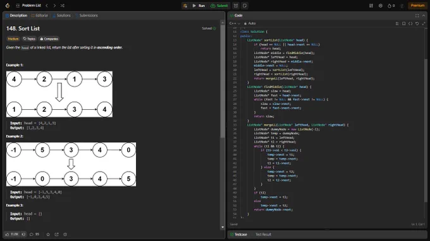Open the timer alarm clock icon
Screen dimensions: 430x241
[x=236, y=6]
